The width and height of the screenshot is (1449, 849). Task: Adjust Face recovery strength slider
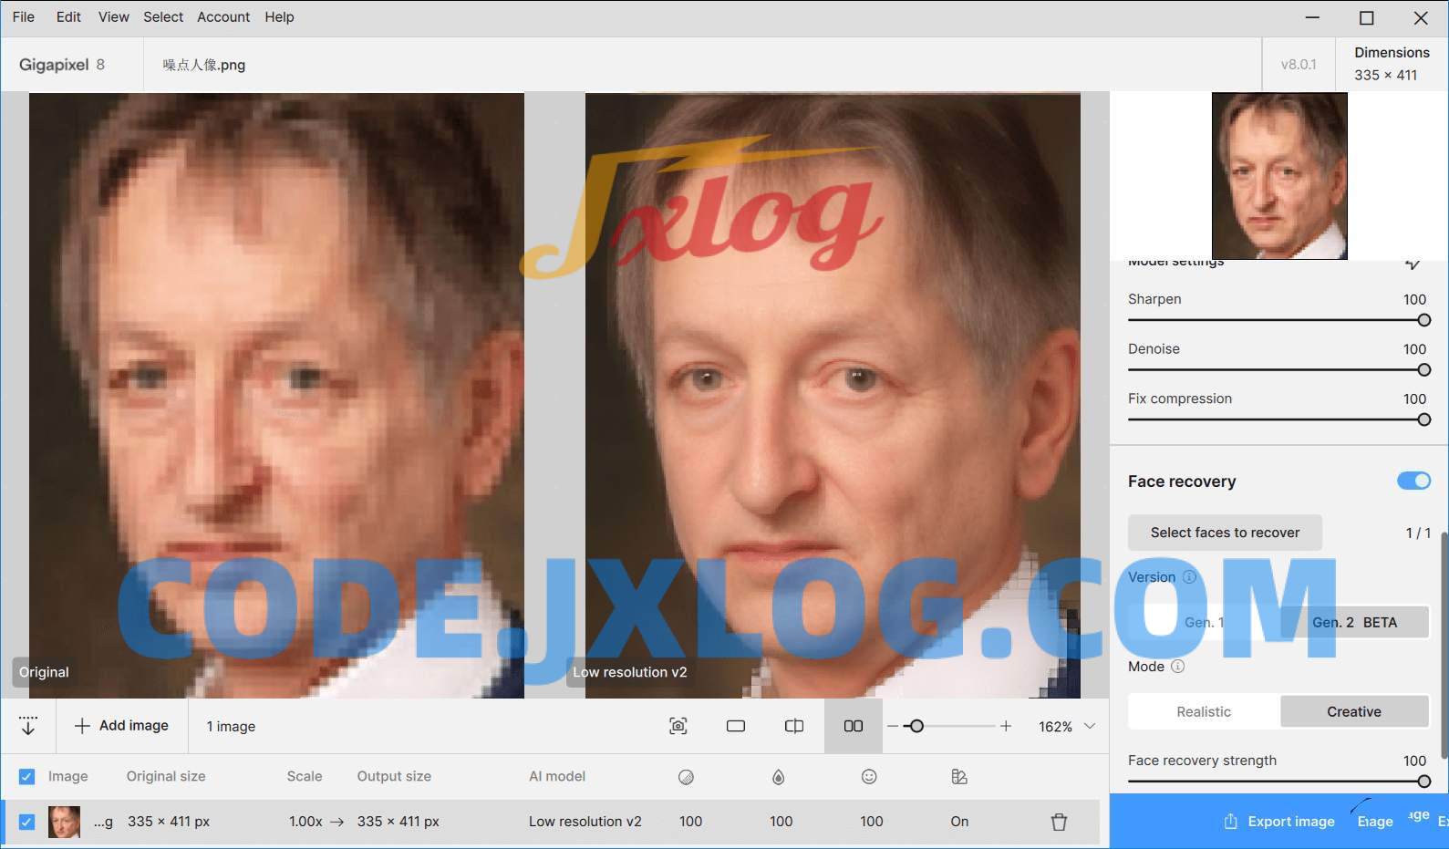(x=1423, y=782)
